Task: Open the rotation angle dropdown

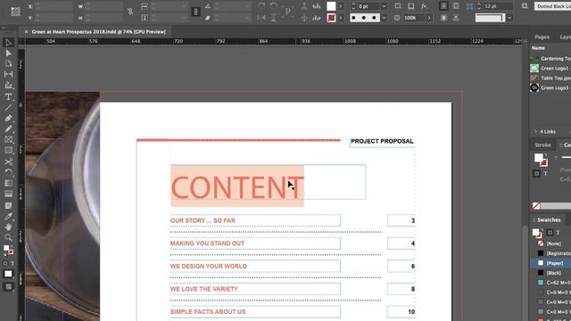Action: coord(247,6)
